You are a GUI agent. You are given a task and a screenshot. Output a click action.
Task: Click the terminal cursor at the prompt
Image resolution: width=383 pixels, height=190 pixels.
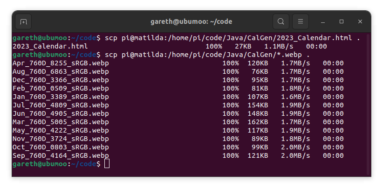[x=107, y=163]
